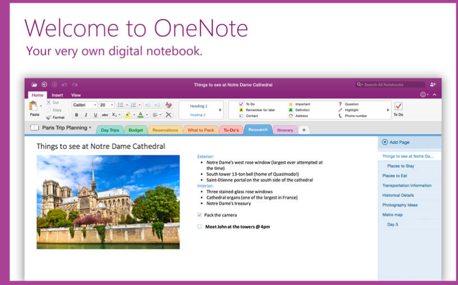Switch to the Insert ribbon tab
The height and width of the screenshot is (285, 458).
pyautogui.click(x=57, y=95)
